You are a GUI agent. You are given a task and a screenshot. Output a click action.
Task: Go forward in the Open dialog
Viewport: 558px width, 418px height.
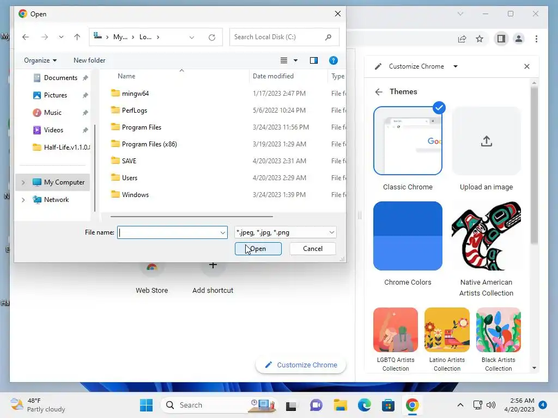45,37
